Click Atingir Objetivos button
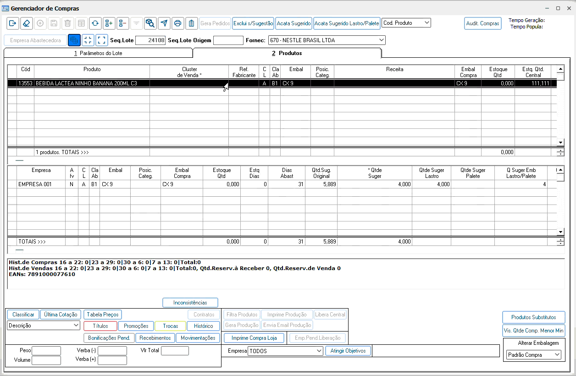This screenshot has height=376, width=576. click(x=348, y=351)
